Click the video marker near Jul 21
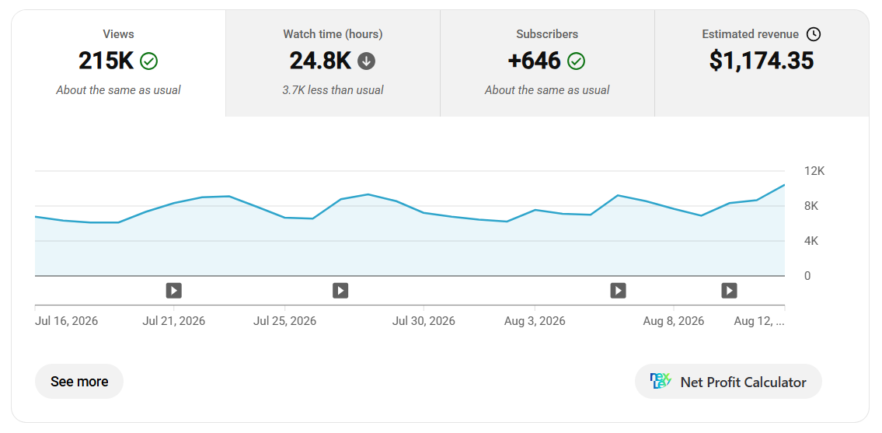882x433 pixels. (x=174, y=291)
